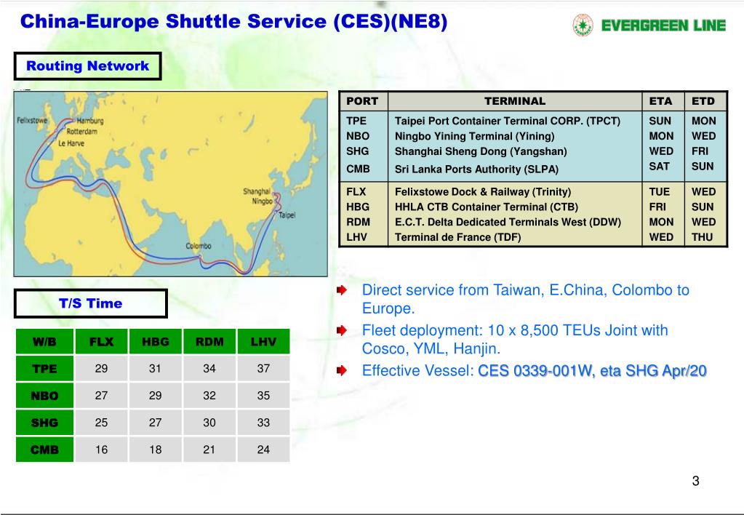Screen dimensions: 744x515
Task: Click the green "NBO" row header in T/S table
Action: click(44, 396)
